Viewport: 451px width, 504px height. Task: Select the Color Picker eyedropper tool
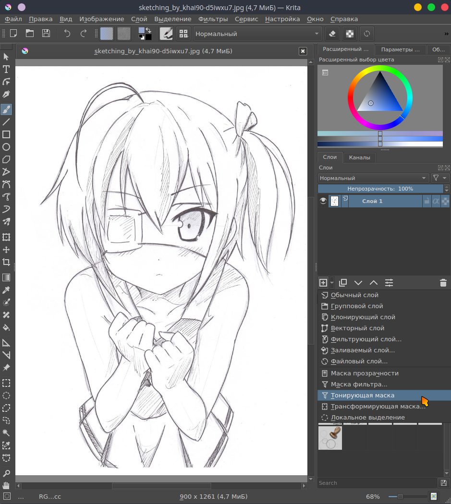(x=6, y=290)
